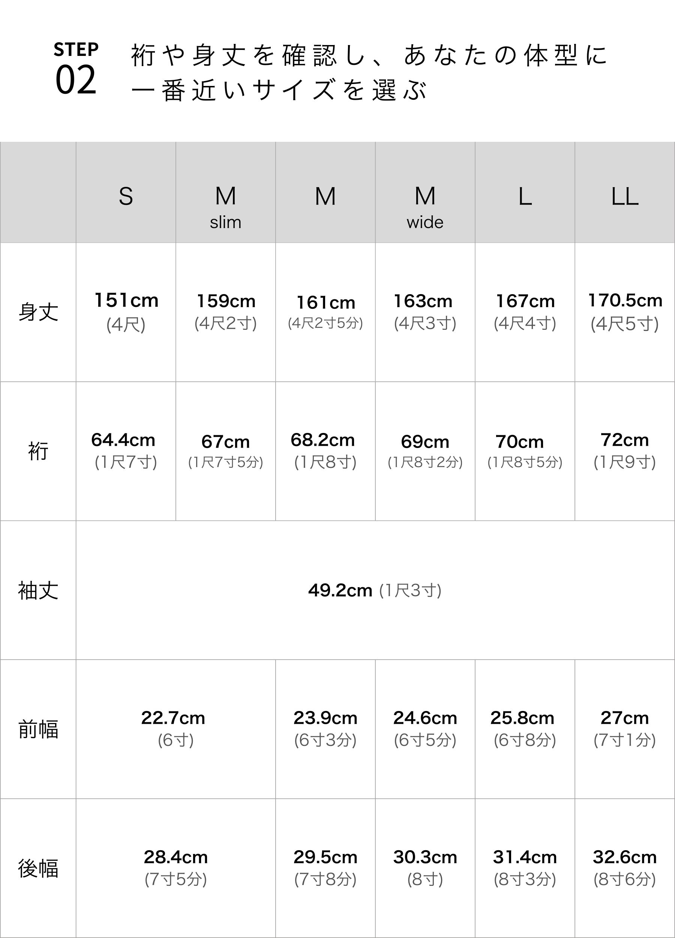Click the heading line 一番近いサイズを選ぶ
The height and width of the screenshot is (938, 675).
[x=279, y=90]
